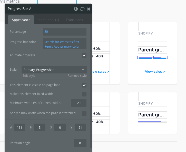Viewport: 186px width, 152px height.
Task: Open the comments speech bubble icon
Action: click(82, 9)
